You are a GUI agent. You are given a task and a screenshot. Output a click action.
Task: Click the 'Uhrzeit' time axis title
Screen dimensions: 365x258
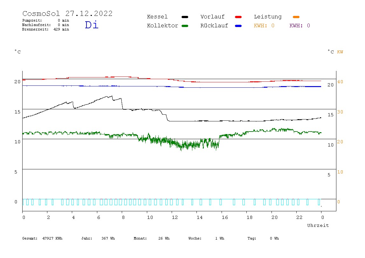[318, 225]
